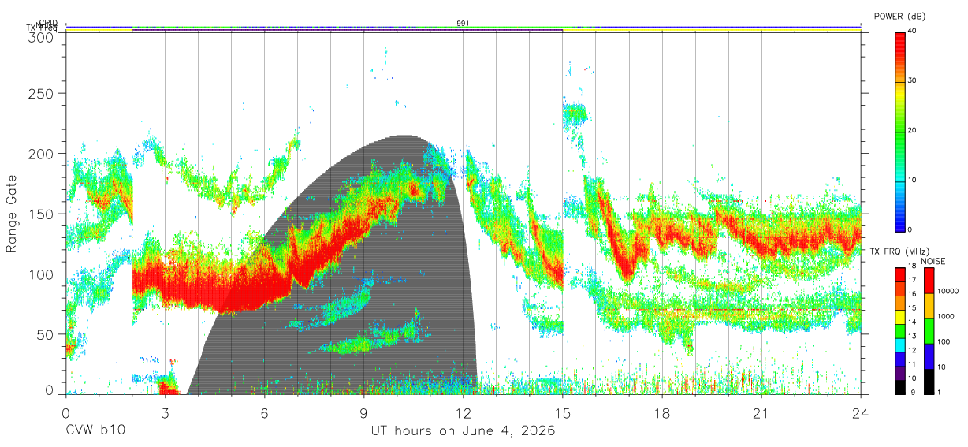
Task: Click the red segment of NOISE scale
Action: coord(928,281)
